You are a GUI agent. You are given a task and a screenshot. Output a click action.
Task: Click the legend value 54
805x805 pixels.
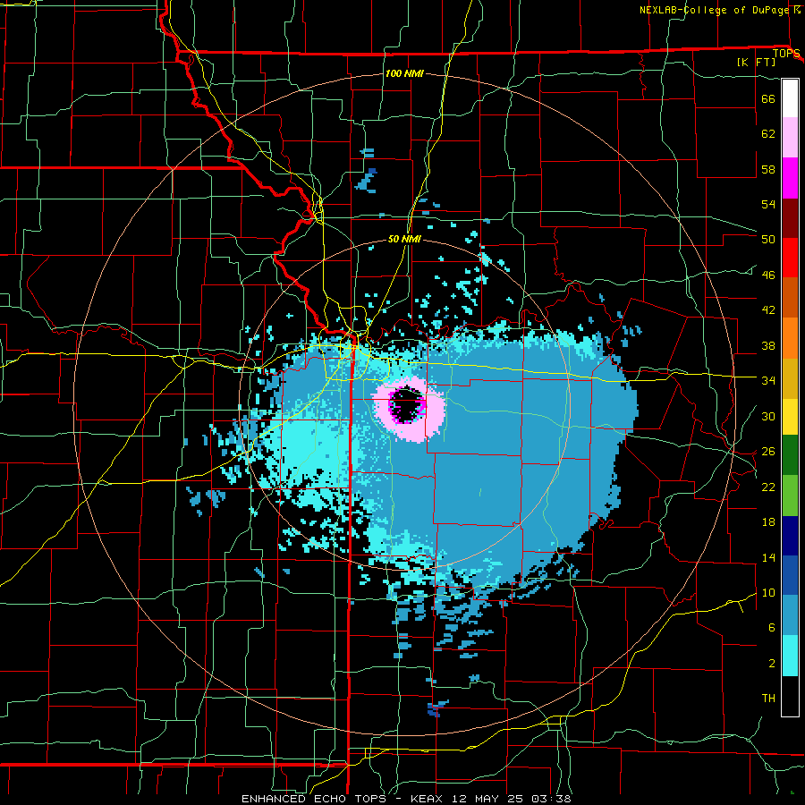pyautogui.click(x=768, y=204)
